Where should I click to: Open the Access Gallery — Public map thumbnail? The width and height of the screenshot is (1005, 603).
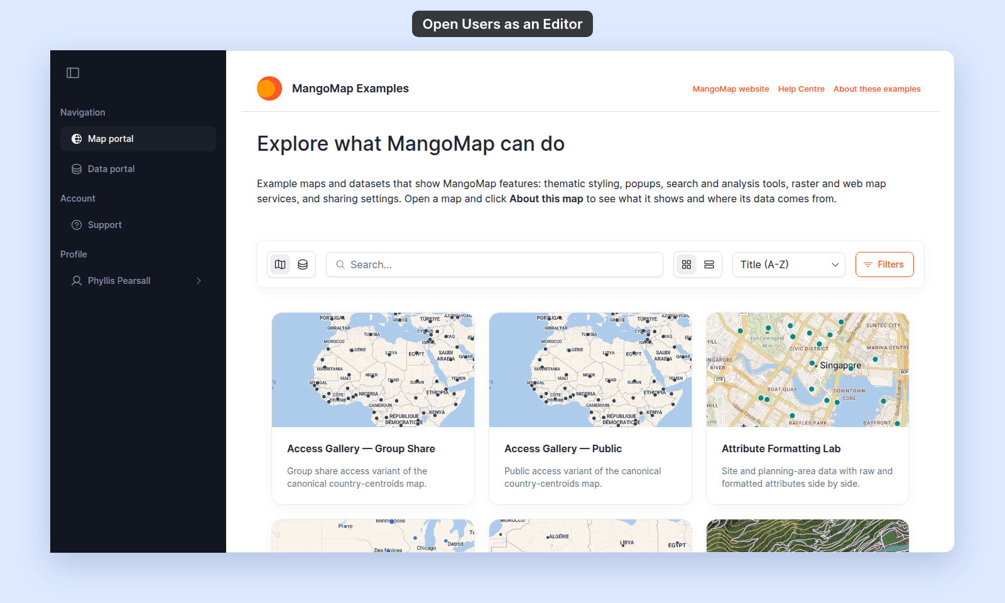(x=590, y=370)
